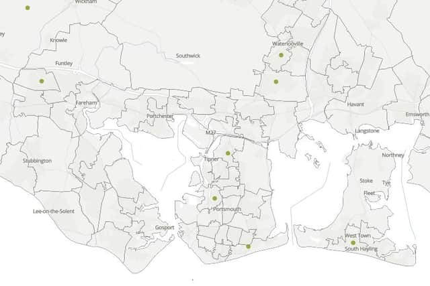
Task: Click the Knowle place label
Action: click(58, 40)
